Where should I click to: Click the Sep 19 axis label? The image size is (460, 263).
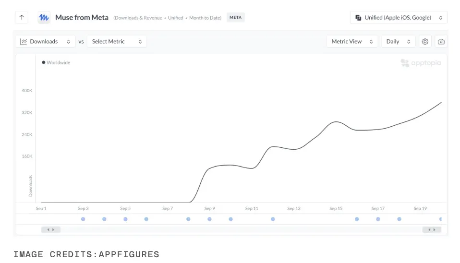pos(420,208)
